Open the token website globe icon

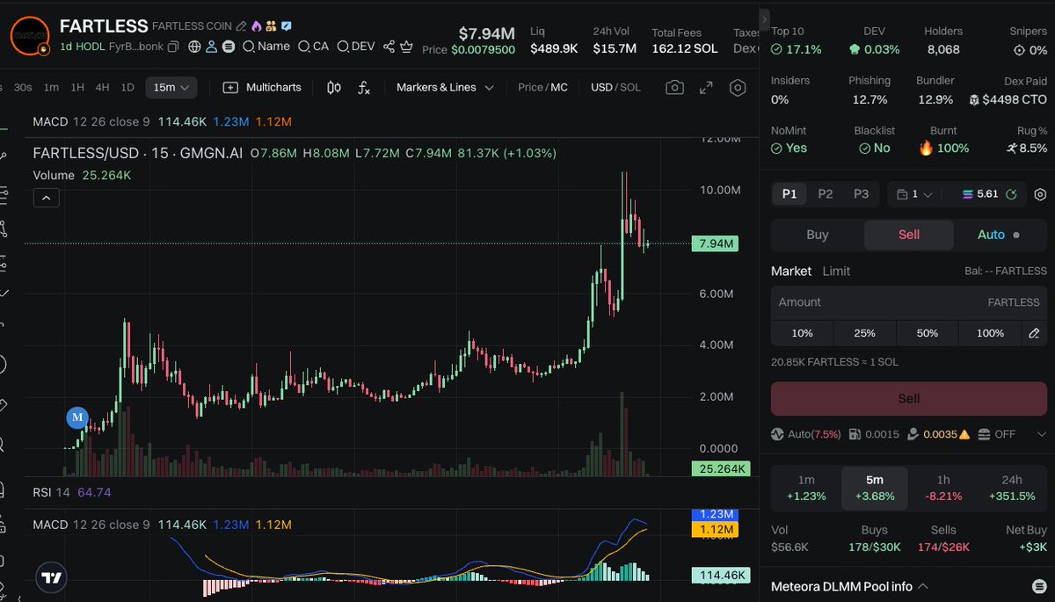tap(194, 47)
